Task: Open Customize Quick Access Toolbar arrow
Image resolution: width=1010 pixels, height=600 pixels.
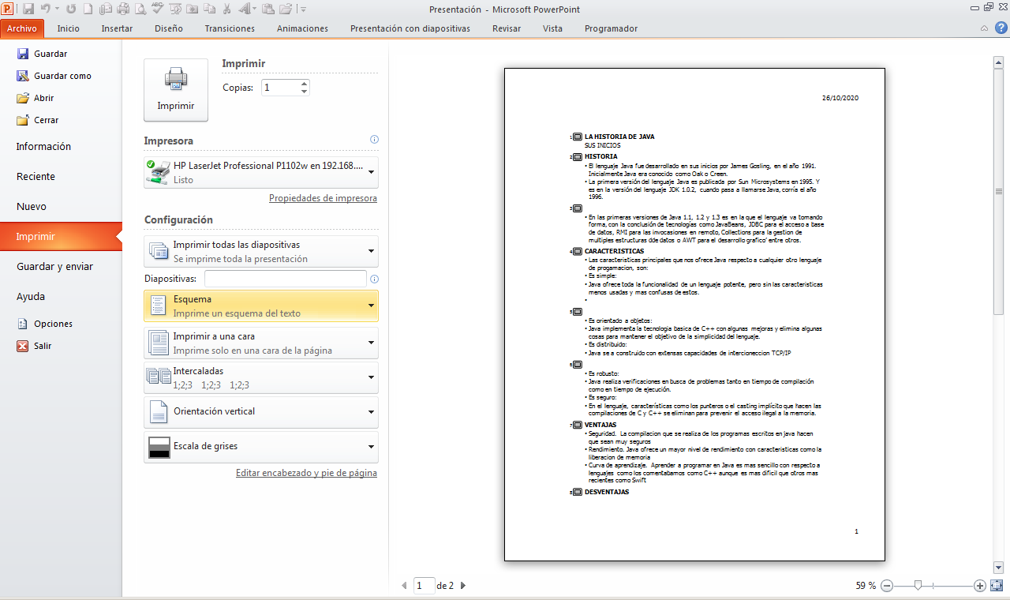Action: coord(303,9)
